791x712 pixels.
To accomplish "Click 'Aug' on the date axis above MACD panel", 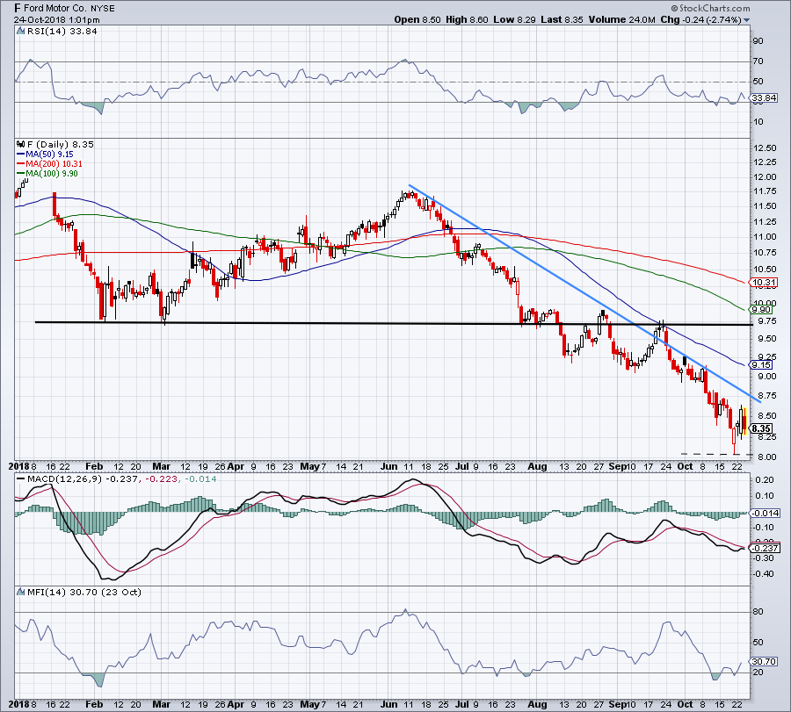I will coord(537,466).
